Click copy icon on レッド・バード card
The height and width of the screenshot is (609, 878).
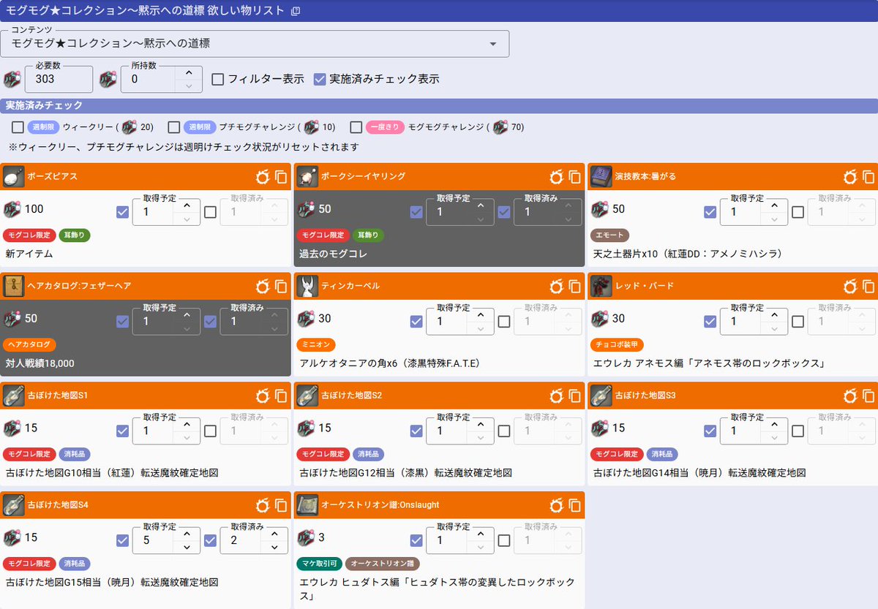(868, 287)
